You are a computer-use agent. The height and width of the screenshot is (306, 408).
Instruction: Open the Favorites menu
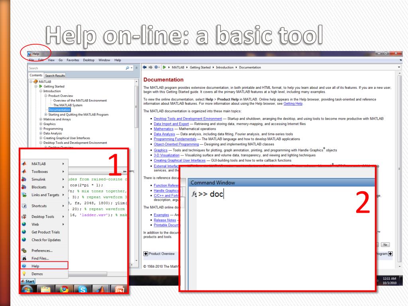pos(73,60)
